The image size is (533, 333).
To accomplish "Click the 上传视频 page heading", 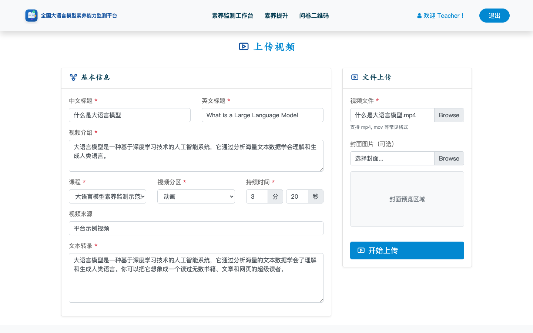I will tap(274, 47).
